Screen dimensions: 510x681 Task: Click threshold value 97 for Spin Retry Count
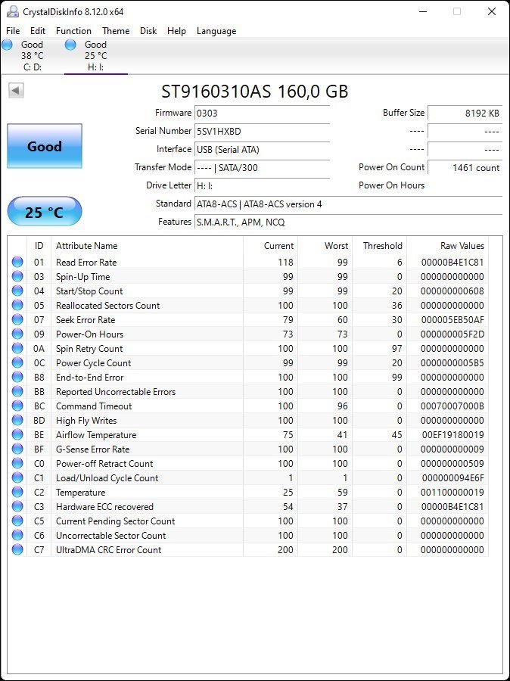pos(396,349)
